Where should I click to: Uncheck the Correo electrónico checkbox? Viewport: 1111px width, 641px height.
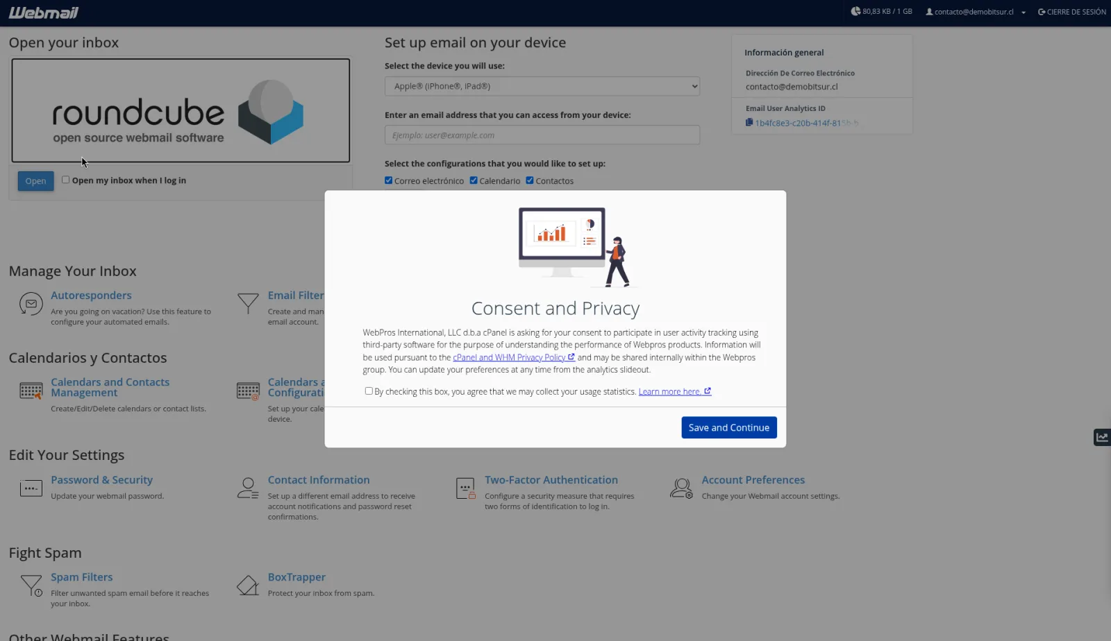tap(389, 180)
